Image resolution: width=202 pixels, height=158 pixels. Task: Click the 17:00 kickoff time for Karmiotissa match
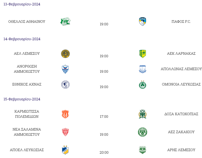(104, 117)
